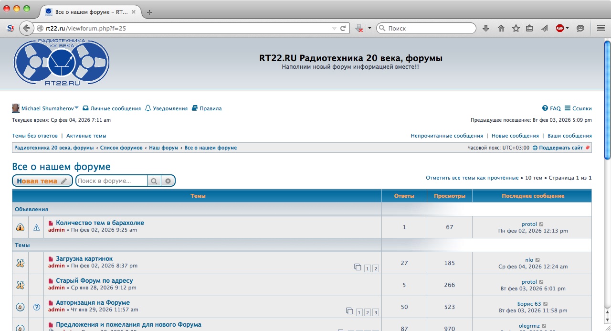Viewport: 611px width, 331px height.
Task: Open browser home page icon
Action: (501, 28)
